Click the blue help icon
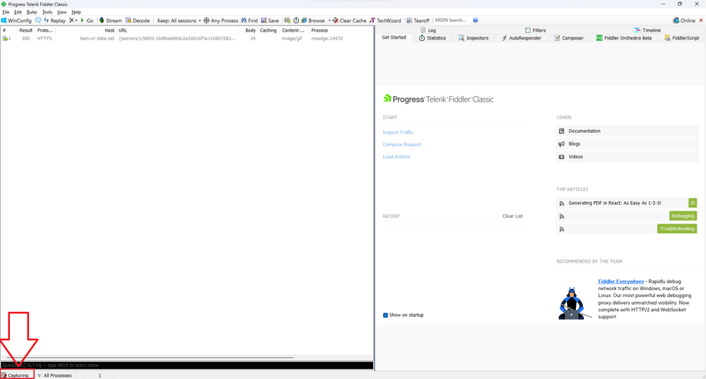 pyautogui.click(x=476, y=20)
